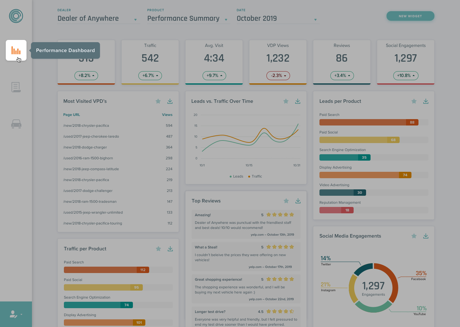Expand the account menu chevron at bottom
This screenshot has height=327, width=460.
(21, 314)
